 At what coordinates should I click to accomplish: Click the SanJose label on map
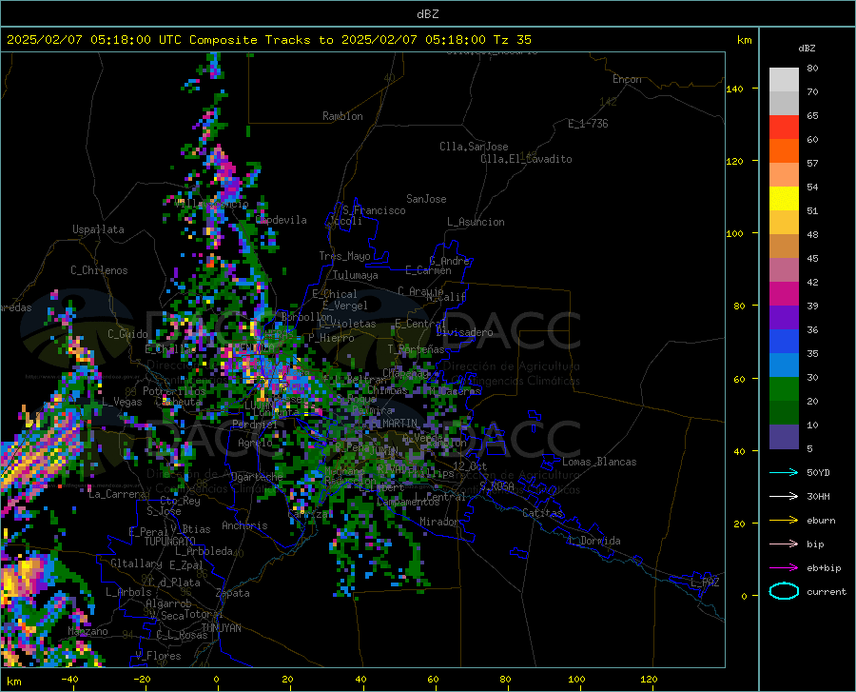[x=426, y=199]
